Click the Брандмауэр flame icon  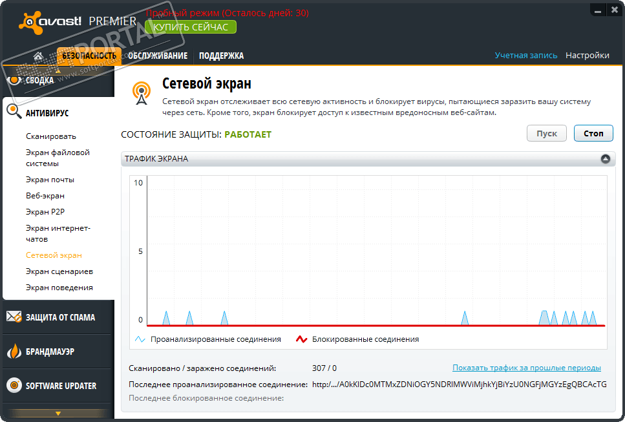click(14, 351)
